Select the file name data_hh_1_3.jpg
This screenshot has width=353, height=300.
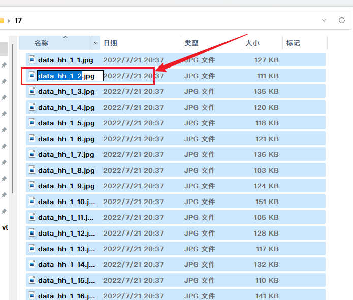click(67, 92)
